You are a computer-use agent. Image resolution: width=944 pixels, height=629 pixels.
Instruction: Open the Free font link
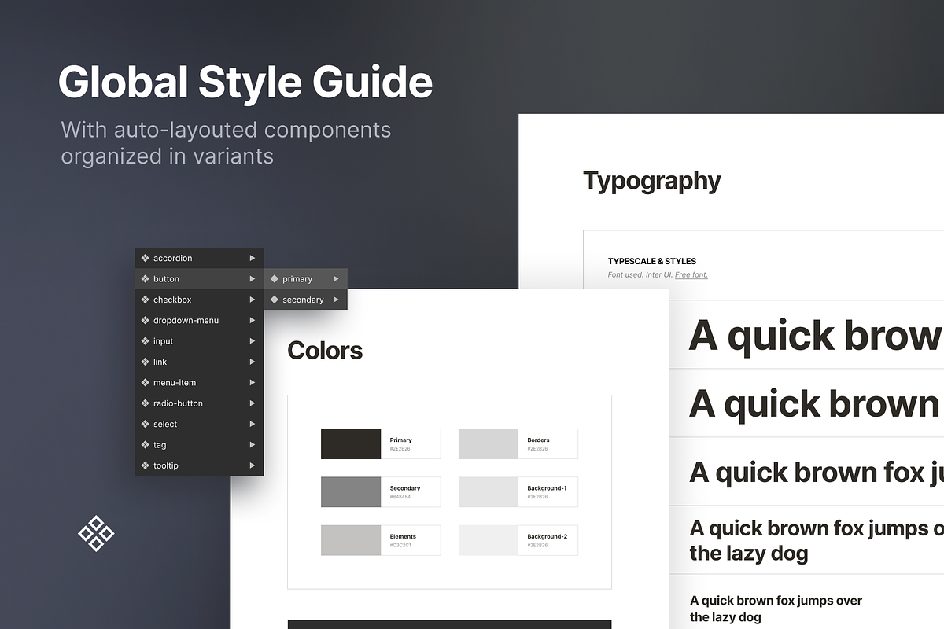[691, 274]
